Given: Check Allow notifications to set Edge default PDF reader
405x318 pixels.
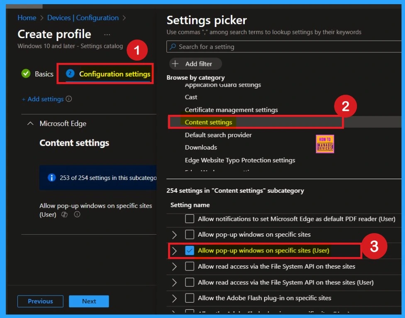Looking at the screenshot, I should pos(190,218).
